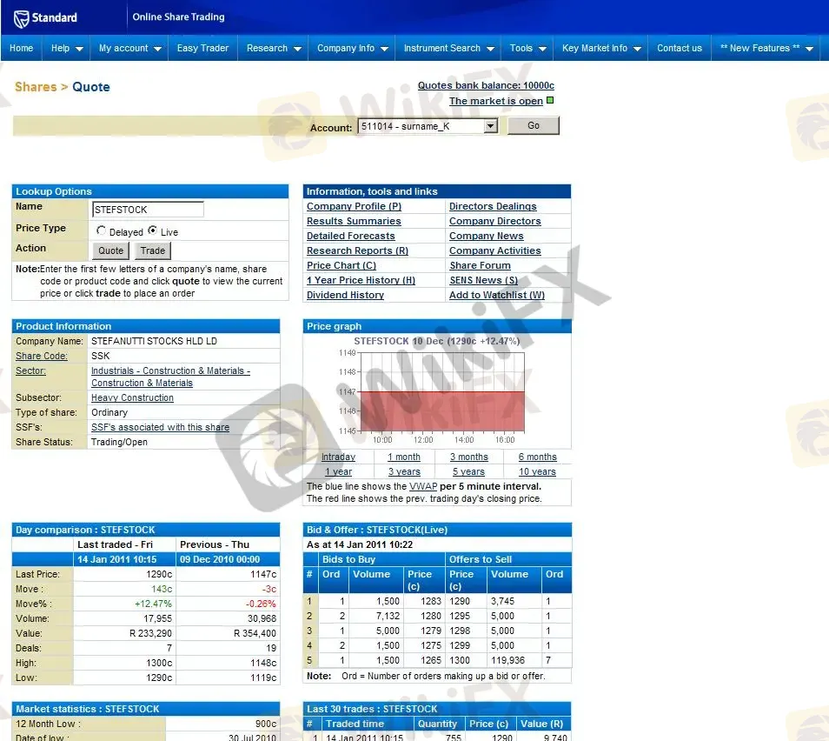Screen dimensions: 829x741
Task: Open Results Summaries link
Action: click(354, 221)
